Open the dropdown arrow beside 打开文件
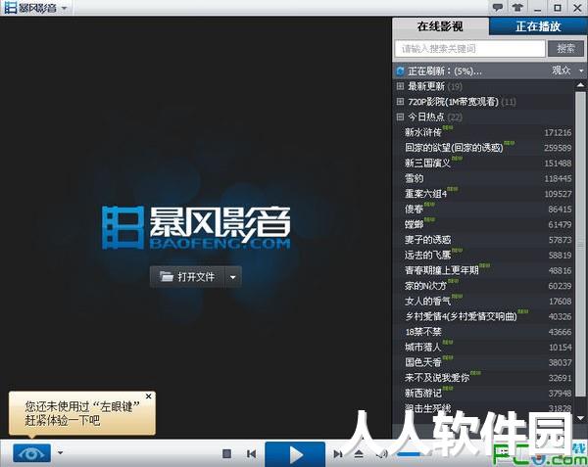588x467 pixels. 233,277
